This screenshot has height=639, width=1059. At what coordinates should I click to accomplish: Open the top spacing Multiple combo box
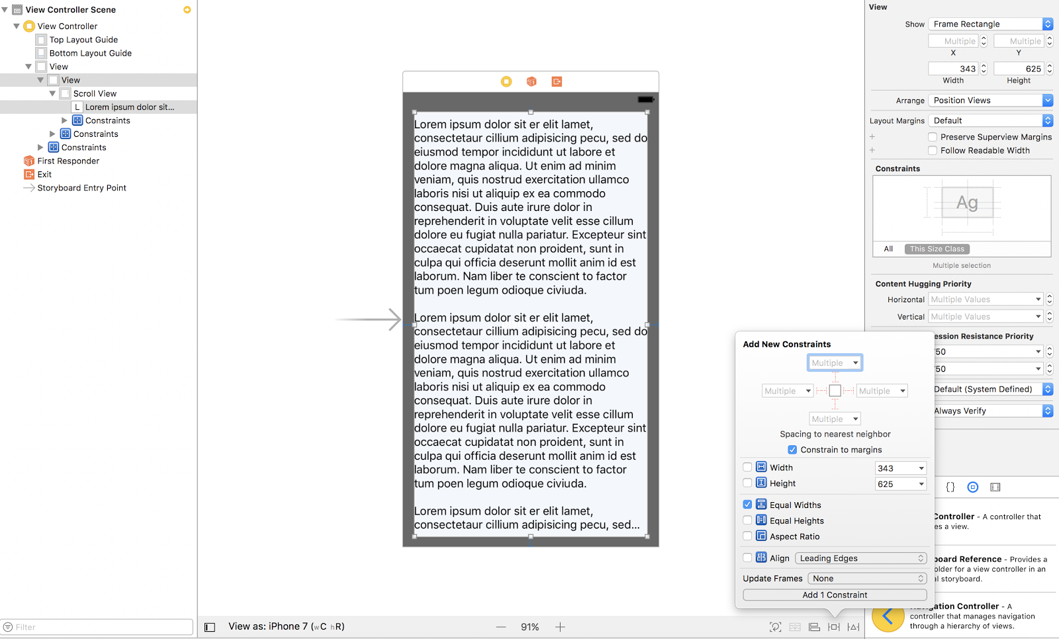pyautogui.click(x=835, y=362)
